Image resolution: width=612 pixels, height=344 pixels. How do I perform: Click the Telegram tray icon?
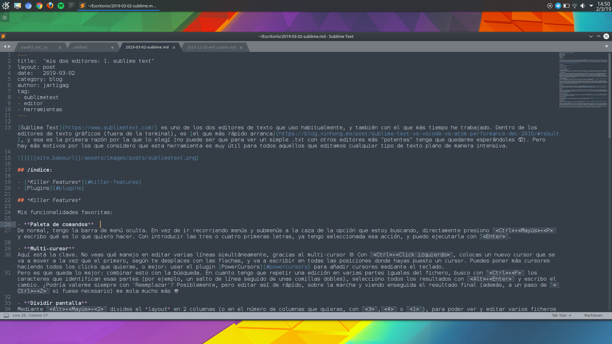coord(558,6)
